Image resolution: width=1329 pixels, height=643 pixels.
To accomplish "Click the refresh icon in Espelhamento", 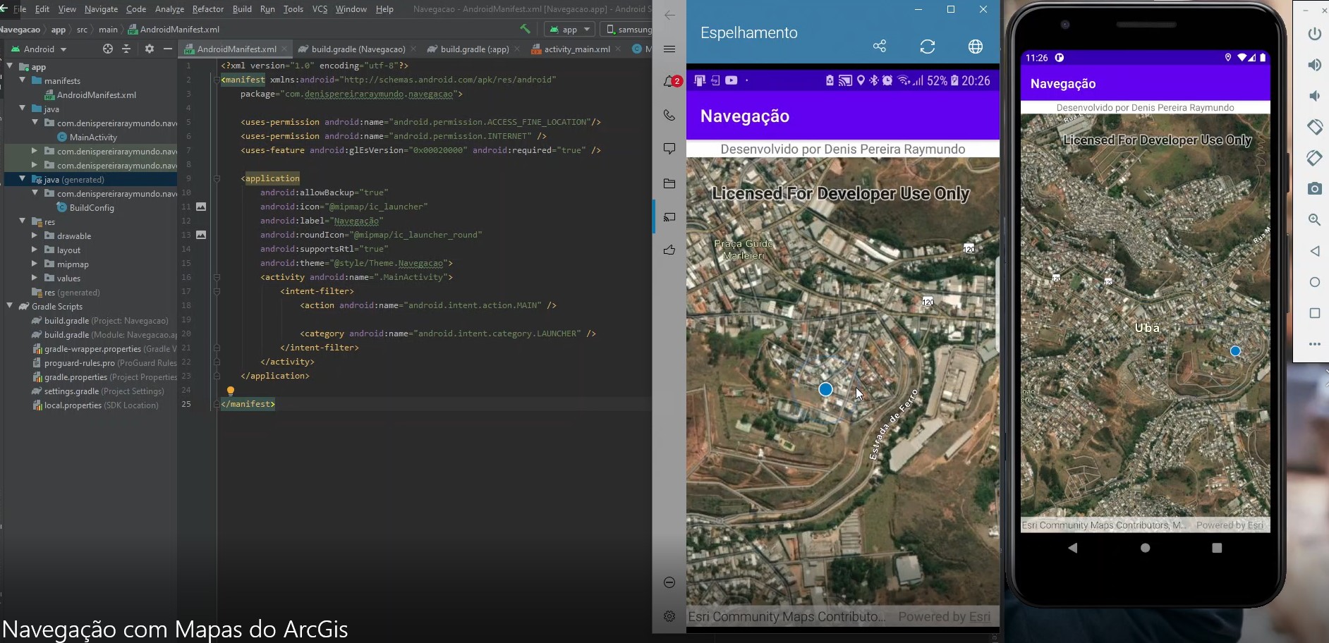I will [x=928, y=46].
